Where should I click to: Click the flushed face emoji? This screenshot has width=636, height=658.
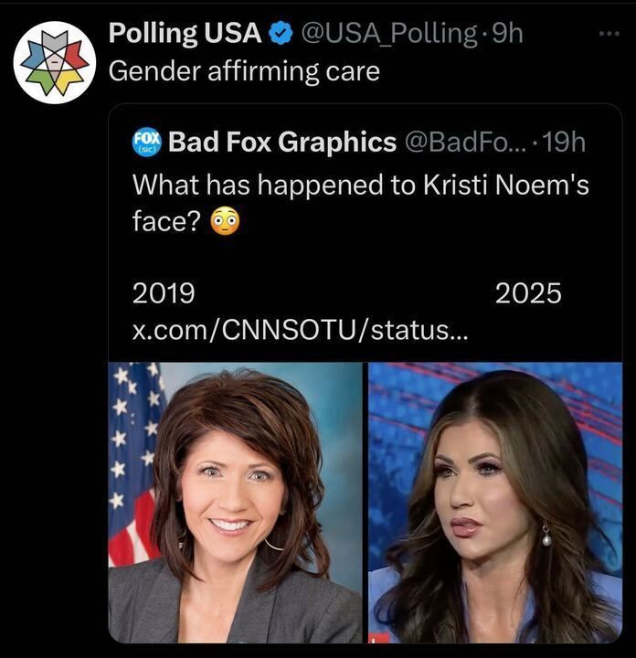point(226,221)
